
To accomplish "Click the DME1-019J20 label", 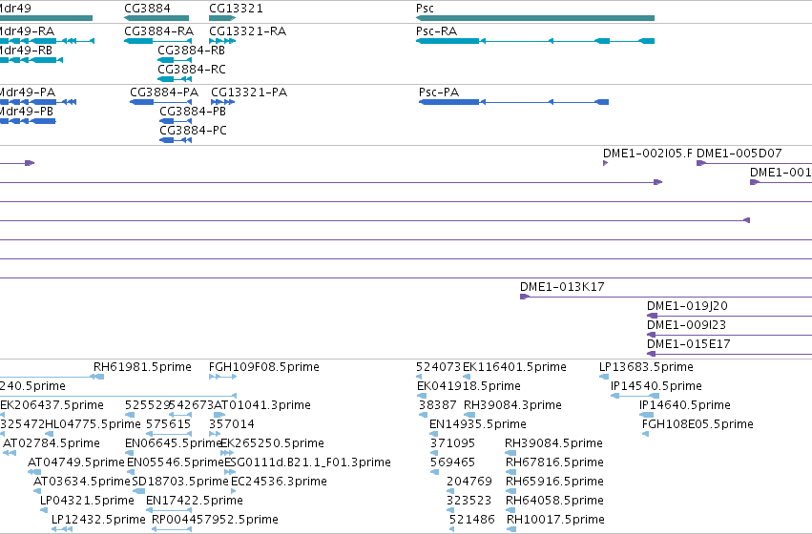I will [687, 306].
